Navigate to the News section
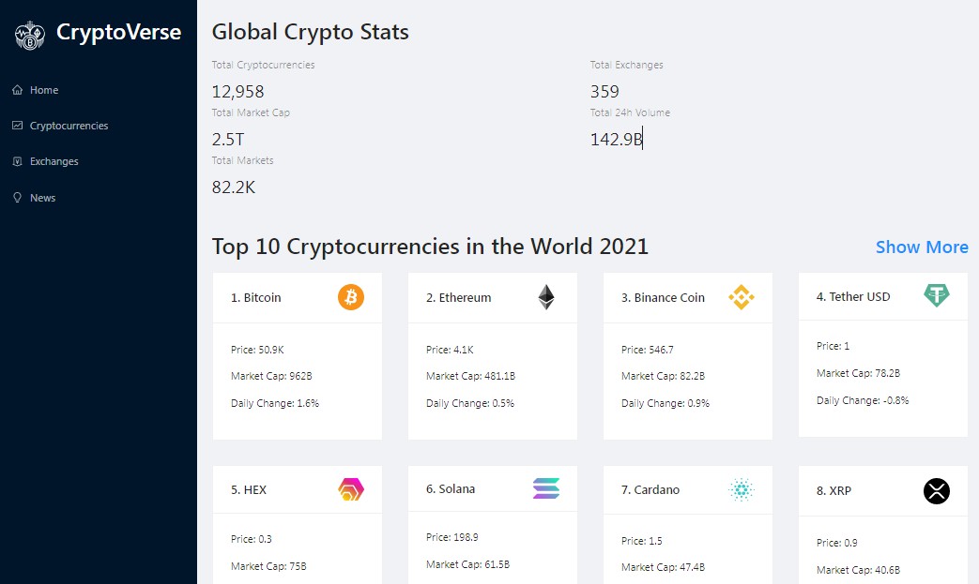 point(42,198)
